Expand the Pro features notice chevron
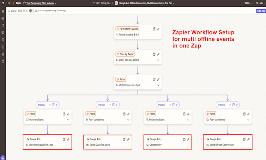The image size is (266, 160). click(x=56, y=3)
